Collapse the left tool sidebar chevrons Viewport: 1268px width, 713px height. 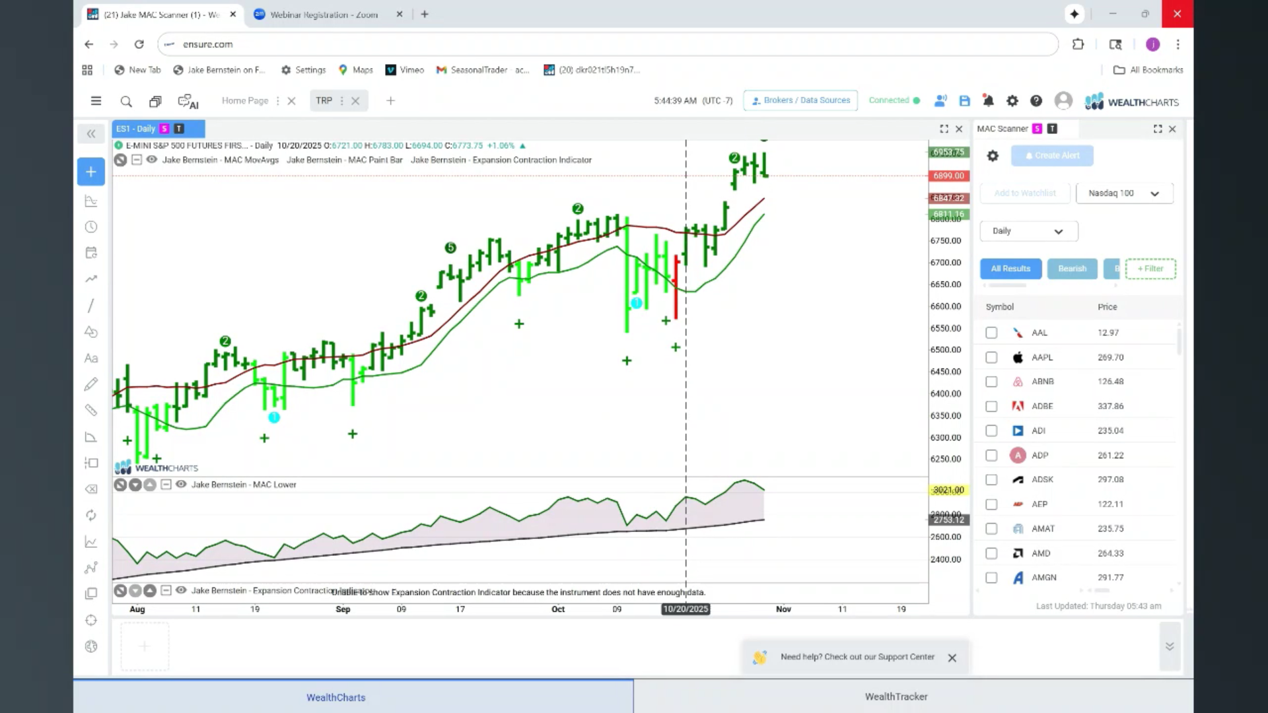click(x=91, y=134)
